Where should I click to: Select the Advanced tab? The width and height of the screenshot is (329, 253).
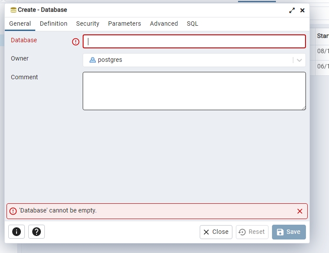pyautogui.click(x=164, y=24)
